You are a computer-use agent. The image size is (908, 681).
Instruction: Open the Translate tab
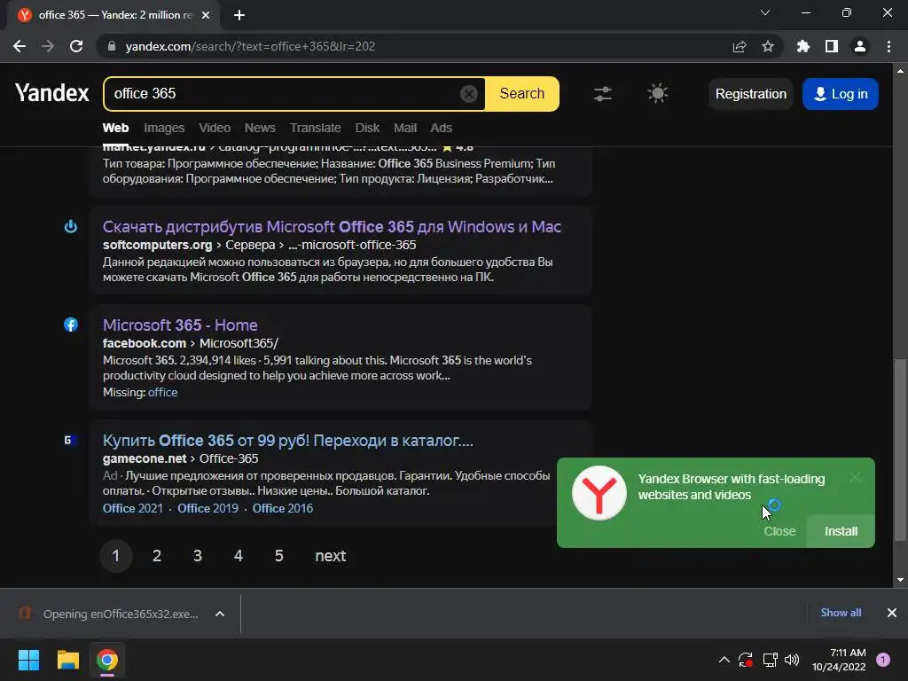(316, 128)
